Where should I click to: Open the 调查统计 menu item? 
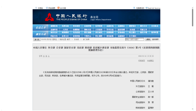132,26
